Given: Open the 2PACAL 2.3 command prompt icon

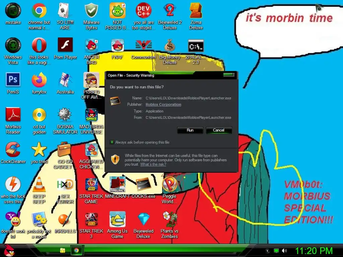Looking at the screenshot, I should 196,46.
